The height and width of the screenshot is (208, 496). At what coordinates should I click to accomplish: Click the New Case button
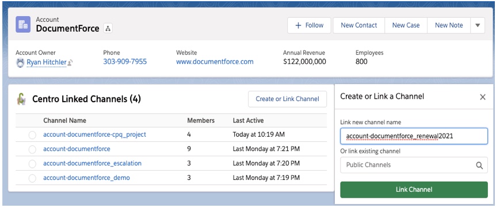[x=406, y=25]
